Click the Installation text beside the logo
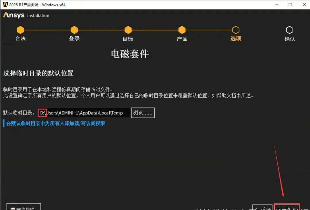The height and width of the screenshot is (210, 310). pyautogui.click(x=38, y=15)
